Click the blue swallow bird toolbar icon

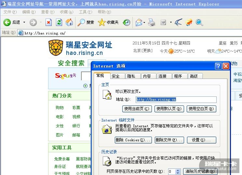179,22
